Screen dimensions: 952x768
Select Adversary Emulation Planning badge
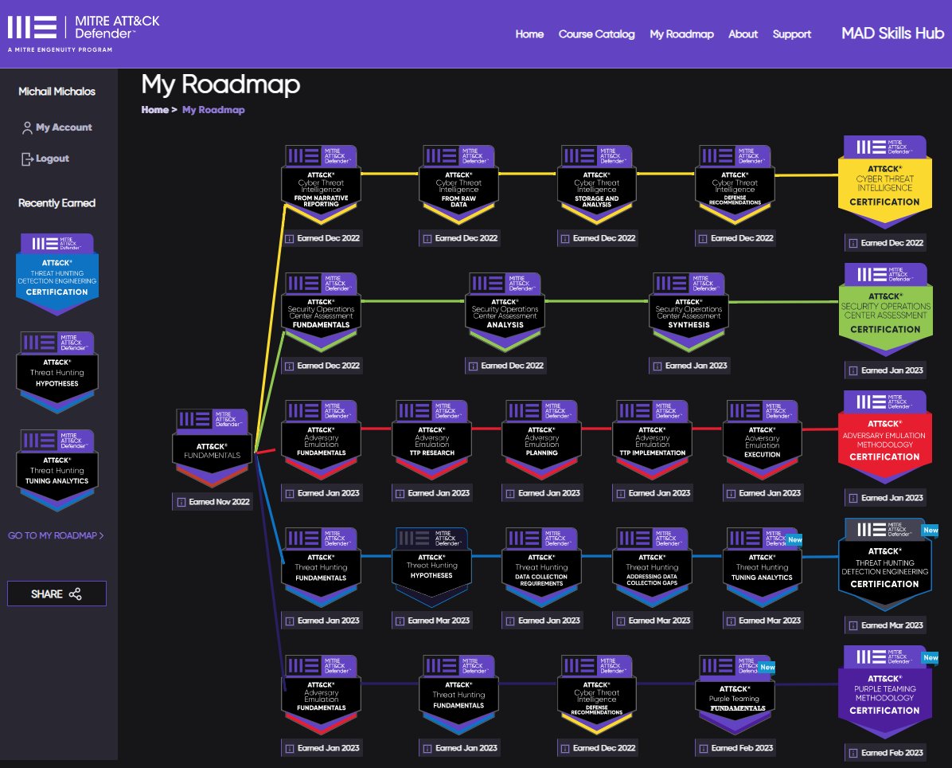[x=541, y=440]
